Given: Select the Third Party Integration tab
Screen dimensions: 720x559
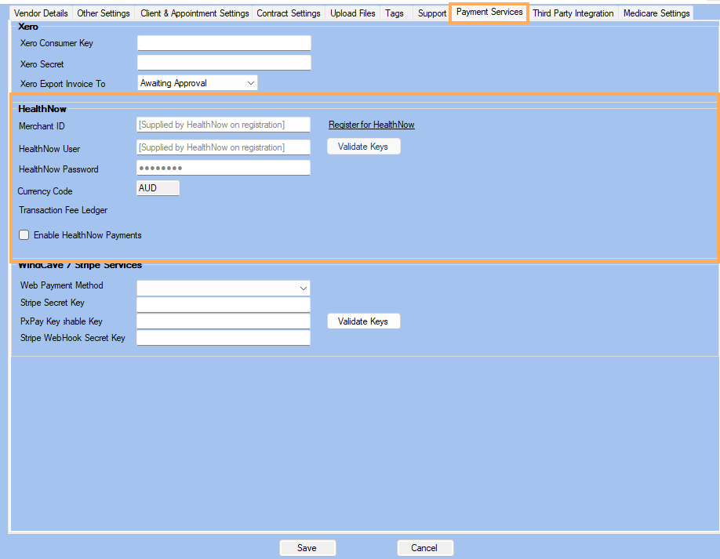Looking at the screenshot, I should click(573, 13).
